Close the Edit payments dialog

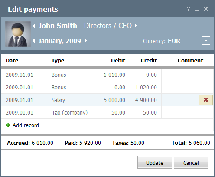point(206,9)
